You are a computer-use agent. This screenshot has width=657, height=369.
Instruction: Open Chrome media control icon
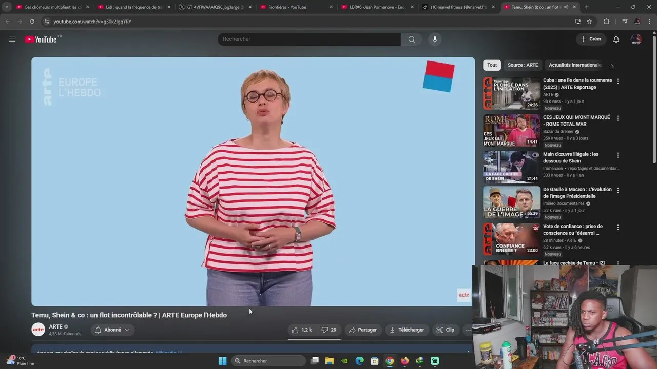(625, 22)
